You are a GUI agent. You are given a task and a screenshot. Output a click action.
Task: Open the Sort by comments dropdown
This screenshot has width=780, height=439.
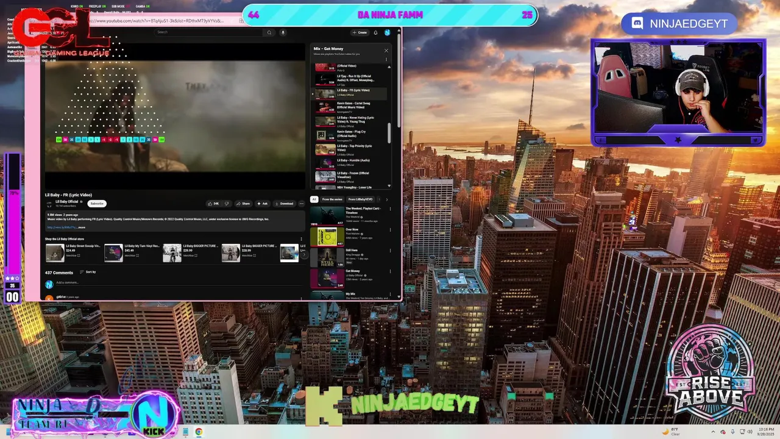(x=88, y=272)
